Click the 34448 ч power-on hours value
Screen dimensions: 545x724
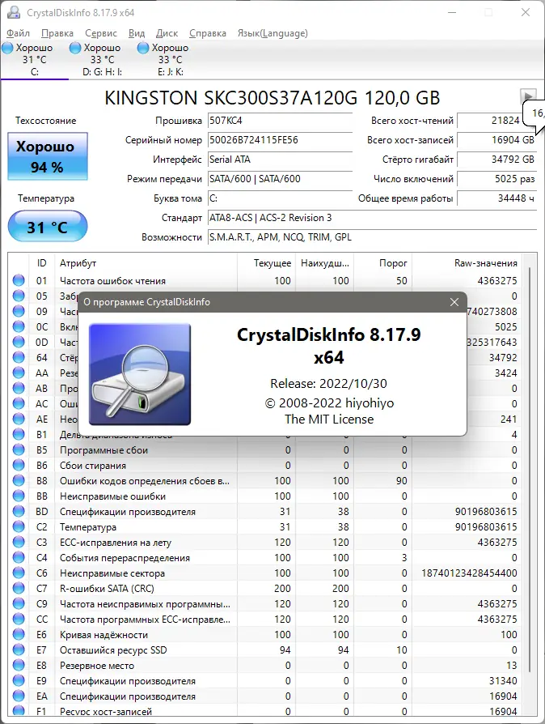[497, 198]
